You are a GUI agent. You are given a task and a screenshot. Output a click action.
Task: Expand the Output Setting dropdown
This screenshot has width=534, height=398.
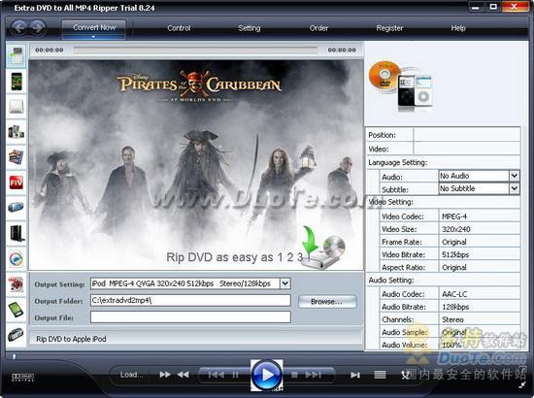click(285, 283)
